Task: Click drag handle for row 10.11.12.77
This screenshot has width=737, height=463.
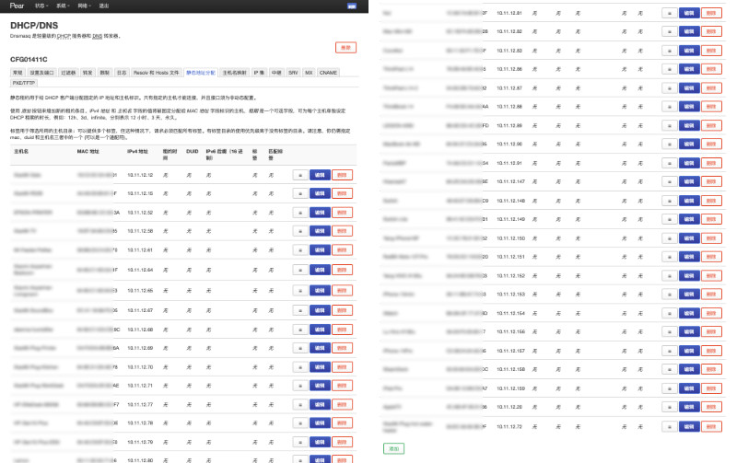Action: pyautogui.click(x=300, y=405)
